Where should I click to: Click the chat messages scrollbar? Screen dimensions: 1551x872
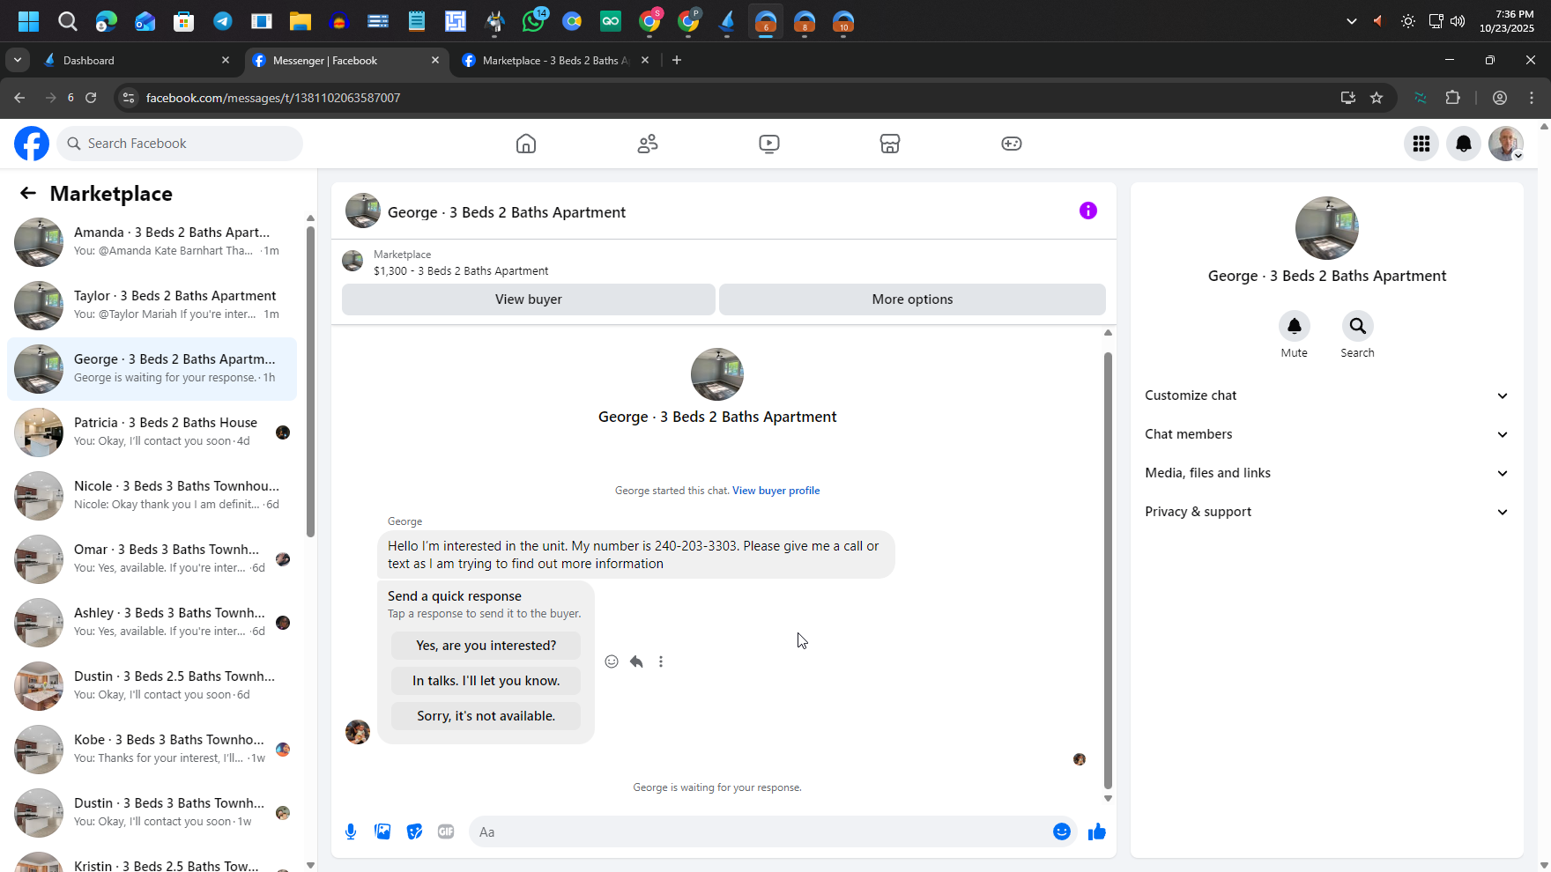click(x=1108, y=571)
